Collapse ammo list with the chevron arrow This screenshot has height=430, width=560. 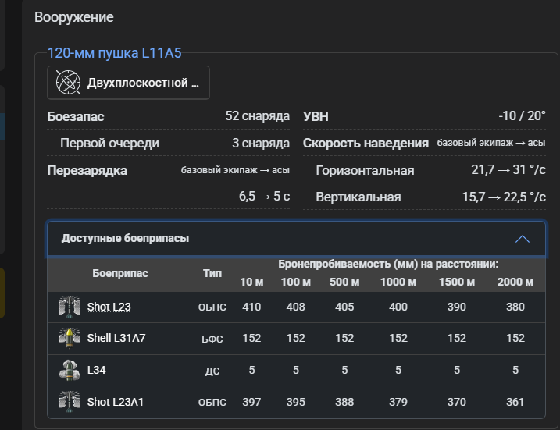click(x=522, y=239)
